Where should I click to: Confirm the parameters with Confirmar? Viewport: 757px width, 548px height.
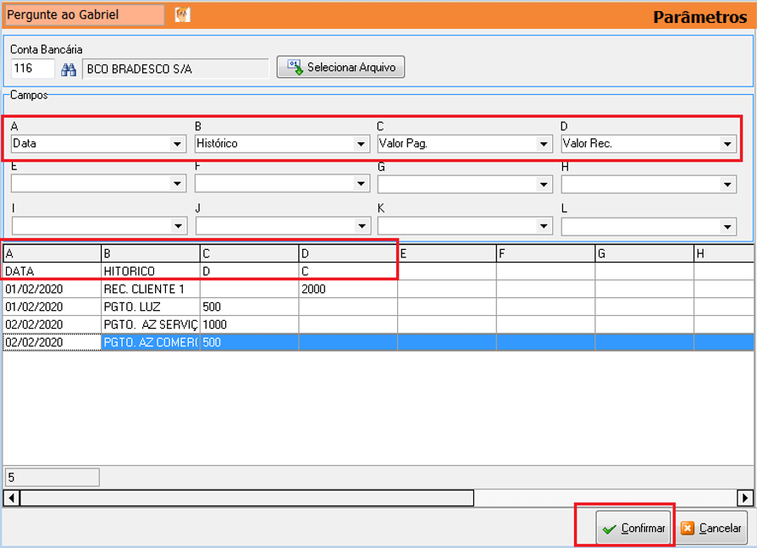pyautogui.click(x=634, y=529)
